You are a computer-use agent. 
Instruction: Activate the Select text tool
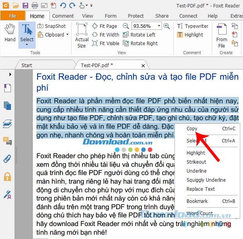(27, 32)
